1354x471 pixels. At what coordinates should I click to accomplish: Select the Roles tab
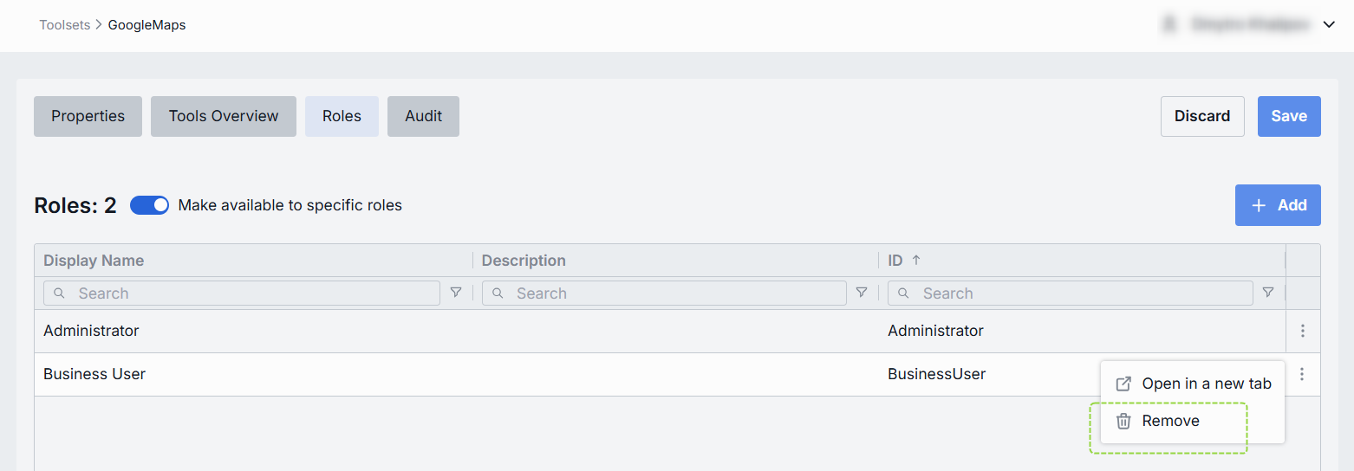(342, 116)
